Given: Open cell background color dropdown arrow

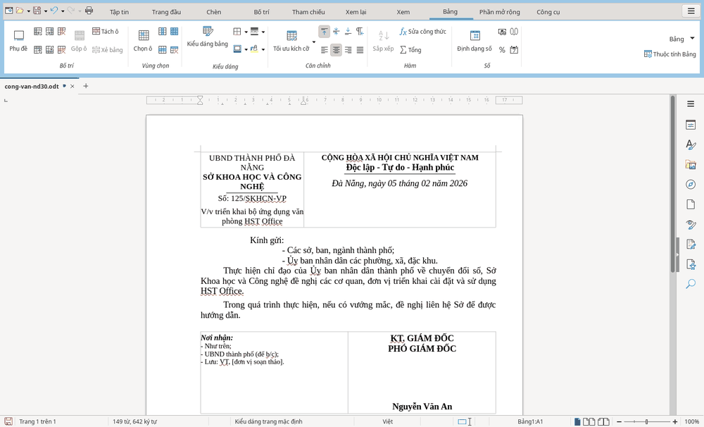Looking at the screenshot, I should (x=263, y=49).
